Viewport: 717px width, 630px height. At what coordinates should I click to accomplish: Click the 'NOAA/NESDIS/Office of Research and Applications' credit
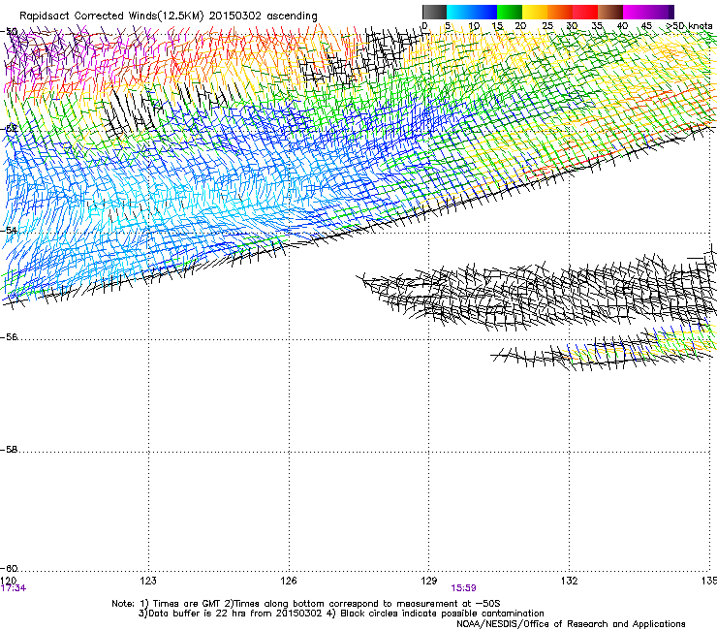pyautogui.click(x=571, y=624)
